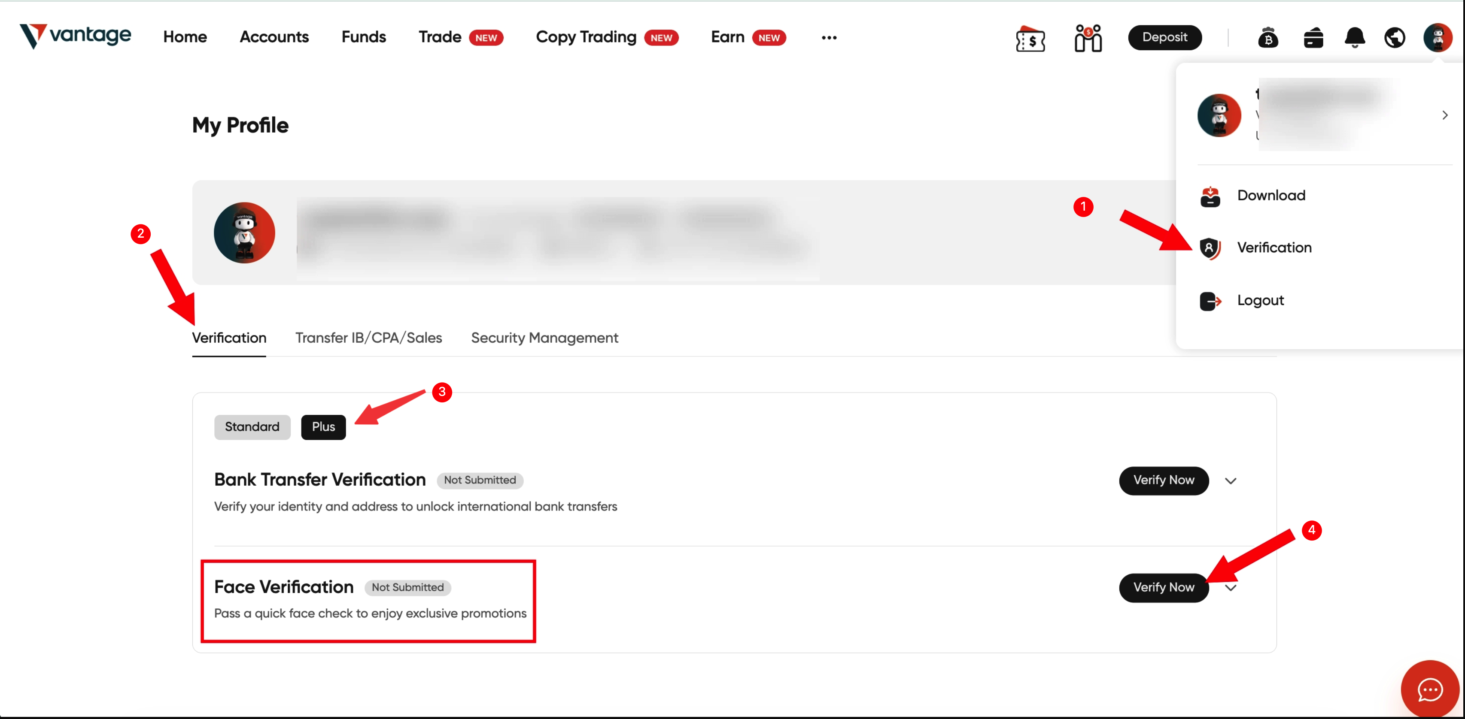Select Logout in user menu

(x=1260, y=301)
